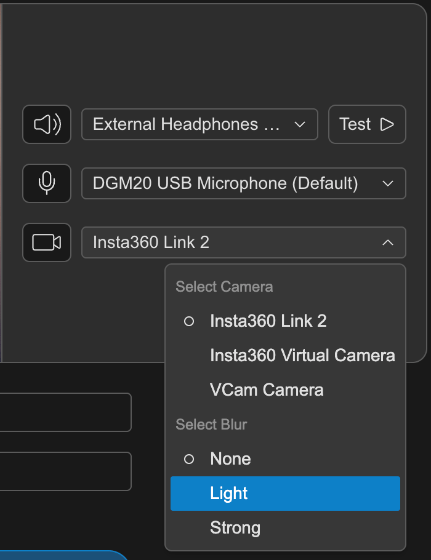This screenshot has width=431, height=560.
Task: Choose Insta360 Virtual Camera from list
Action: 285,355
